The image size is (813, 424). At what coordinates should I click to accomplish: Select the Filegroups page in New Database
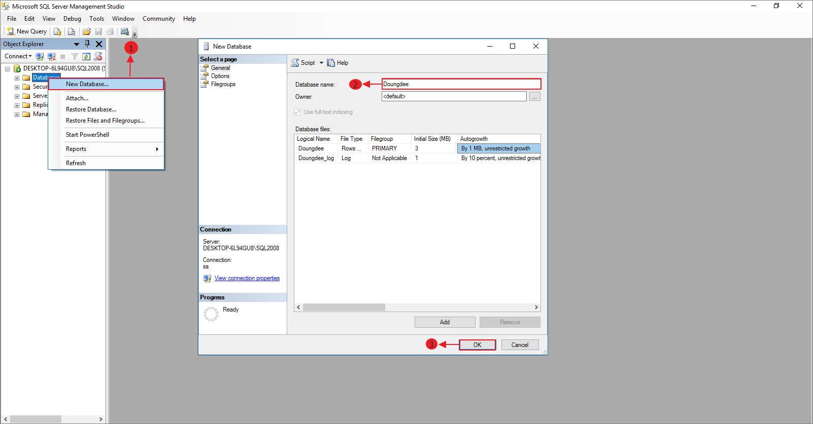click(223, 84)
